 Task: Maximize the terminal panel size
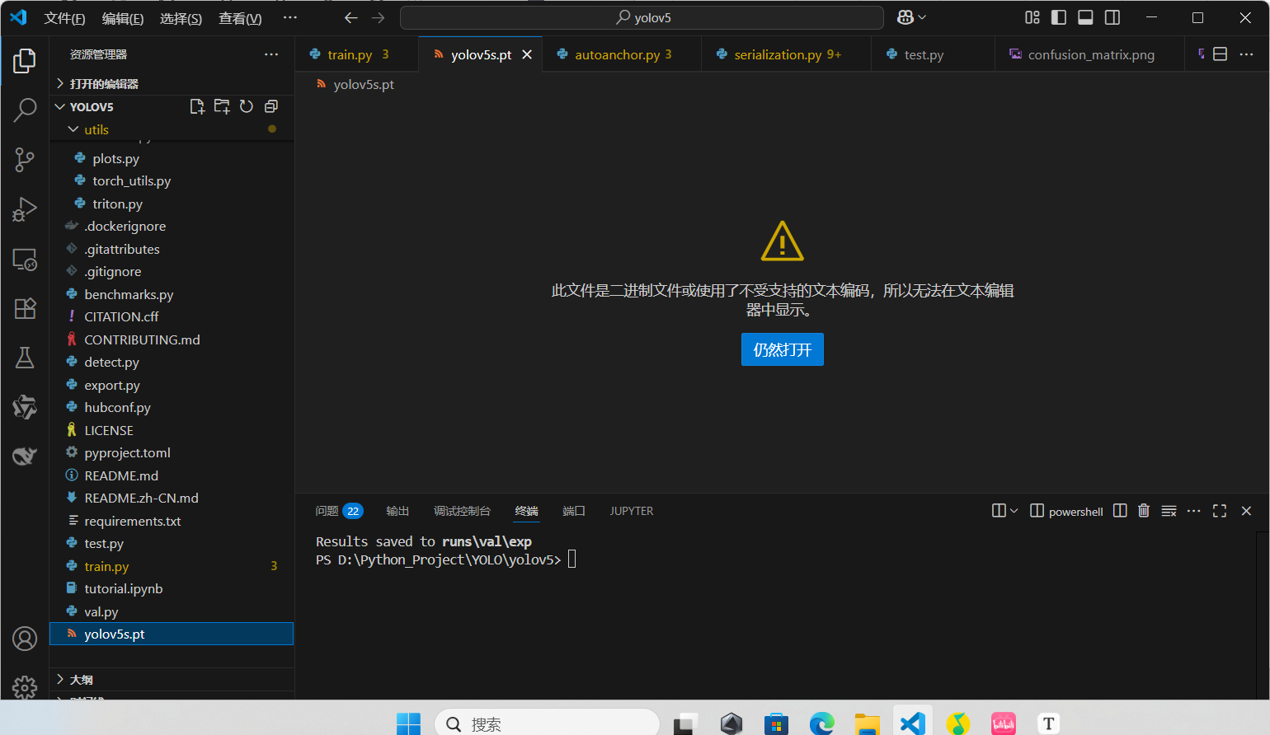tap(1220, 511)
